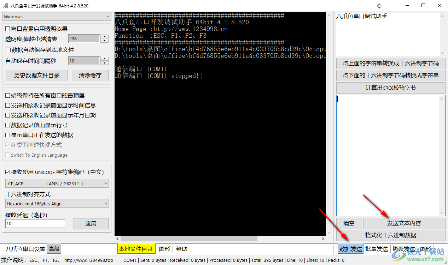Click 'Received: 0 Bytes' status bar entry
The image size is (448, 265).
click(x=188, y=260)
